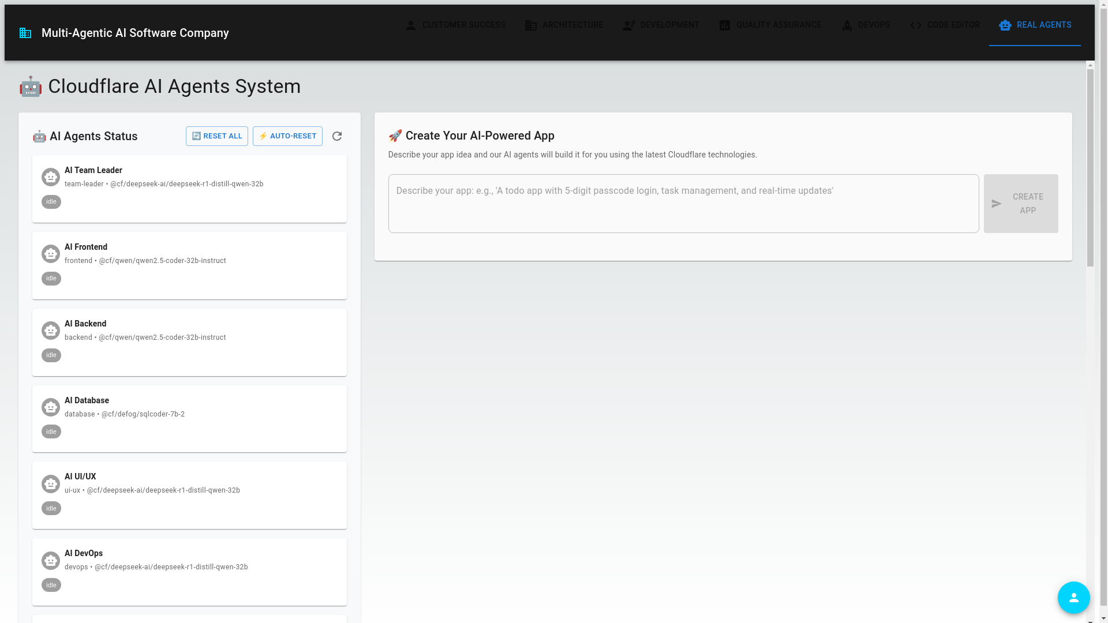This screenshot has height=623, width=1108.
Task: Click the Architecture building icon
Action: click(531, 25)
